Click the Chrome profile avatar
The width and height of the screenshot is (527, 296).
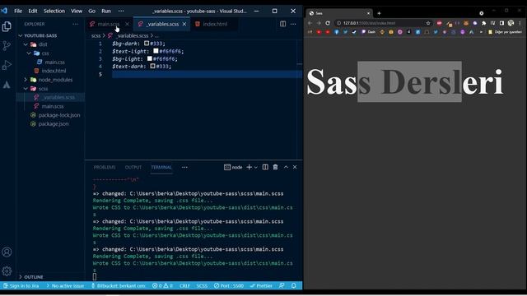511,23
